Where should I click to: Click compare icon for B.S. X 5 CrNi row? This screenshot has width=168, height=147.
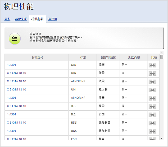coord(152,107)
